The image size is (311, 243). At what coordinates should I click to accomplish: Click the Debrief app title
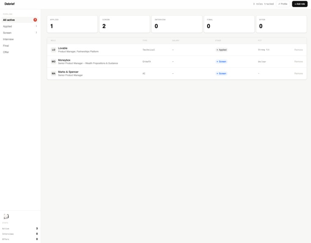pyautogui.click(x=9, y=4)
